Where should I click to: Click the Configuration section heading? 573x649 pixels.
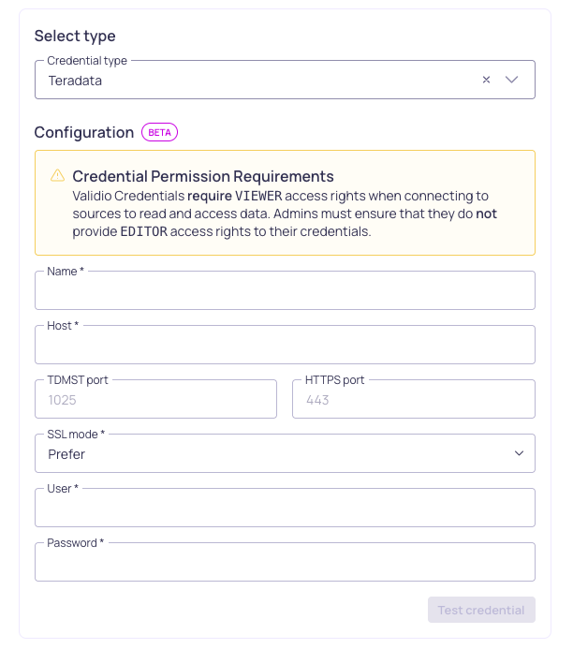pyautogui.click(x=84, y=132)
